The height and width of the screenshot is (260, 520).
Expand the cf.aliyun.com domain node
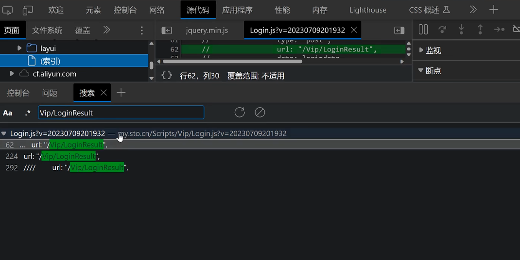click(12, 74)
